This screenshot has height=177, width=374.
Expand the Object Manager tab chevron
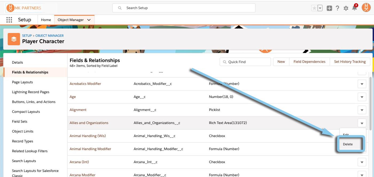89,20
